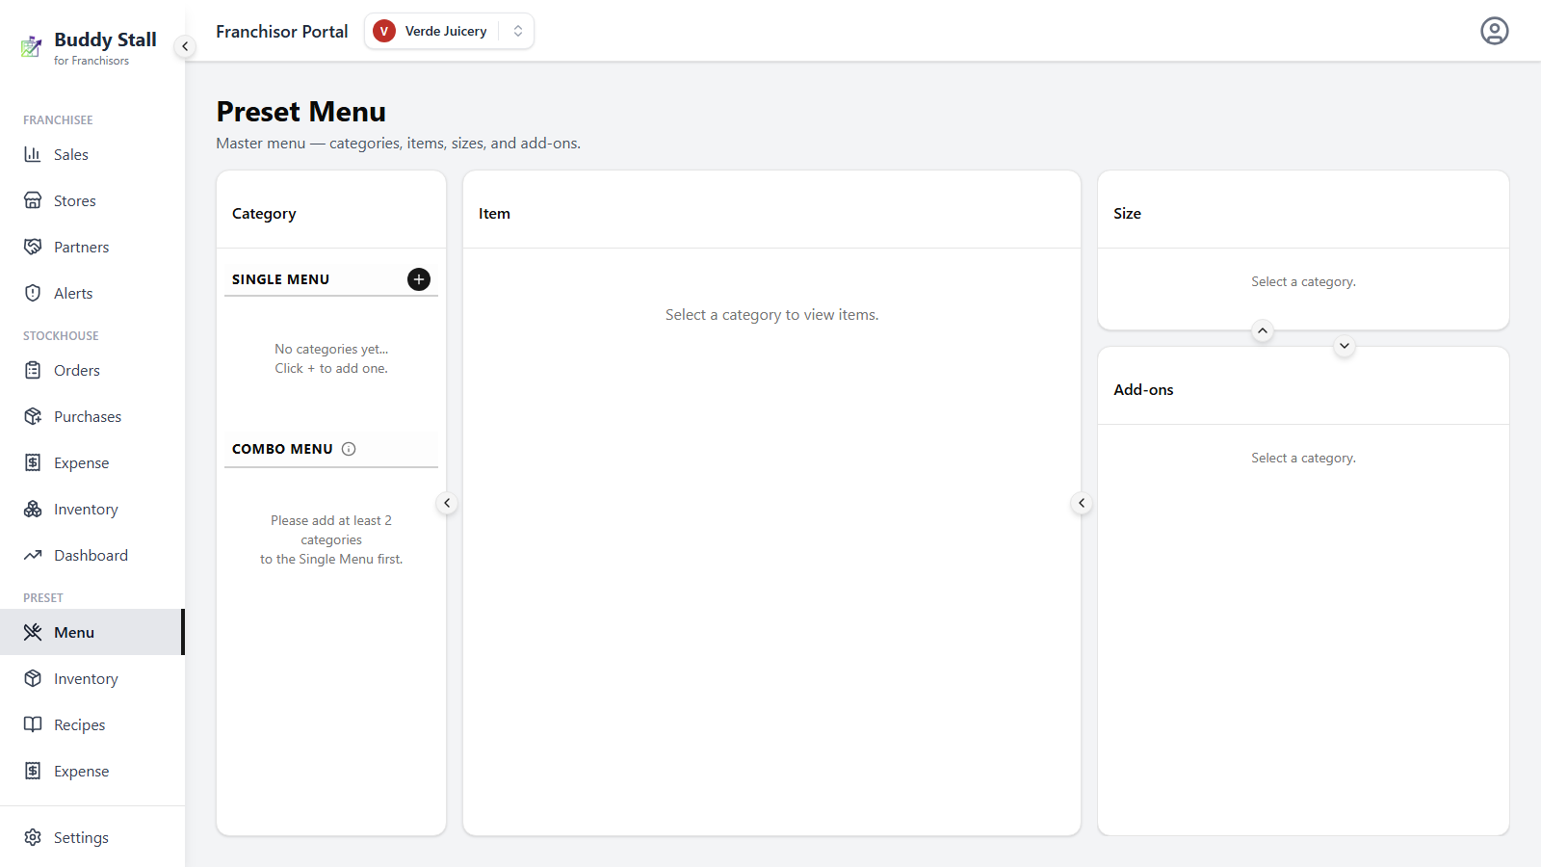Screen dimensions: 1541x867
Task: Add a category to Single Menu
Action: pyautogui.click(x=419, y=279)
